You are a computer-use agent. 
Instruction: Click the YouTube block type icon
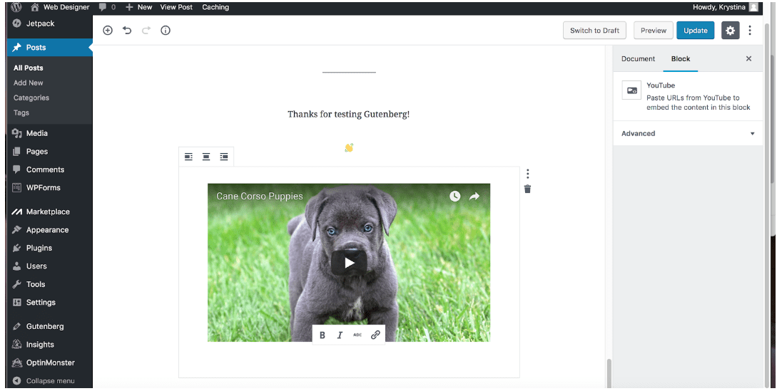point(632,90)
